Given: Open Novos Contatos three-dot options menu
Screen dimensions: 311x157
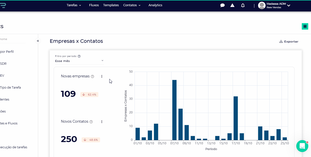Looking at the screenshot, I should click(102, 122).
